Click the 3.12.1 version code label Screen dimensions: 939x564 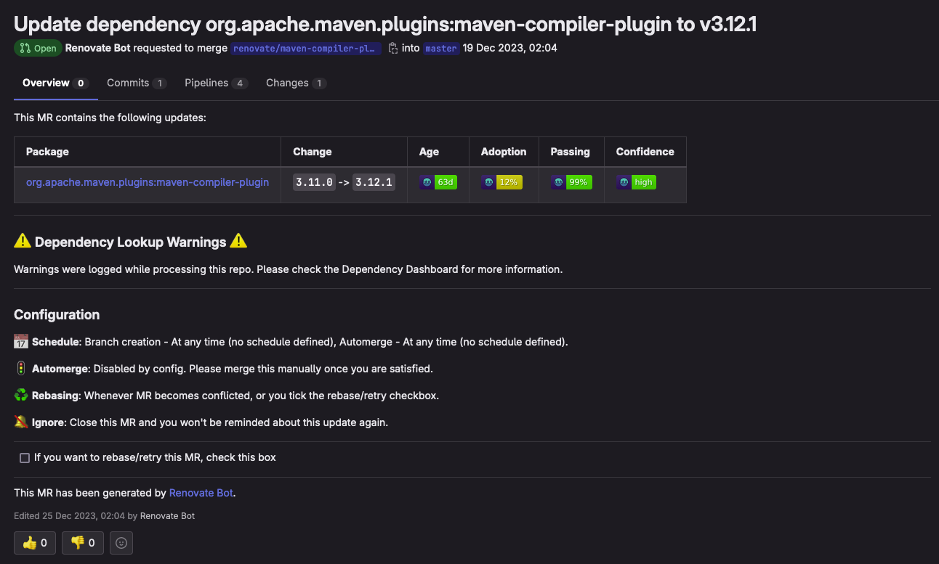[x=374, y=182]
